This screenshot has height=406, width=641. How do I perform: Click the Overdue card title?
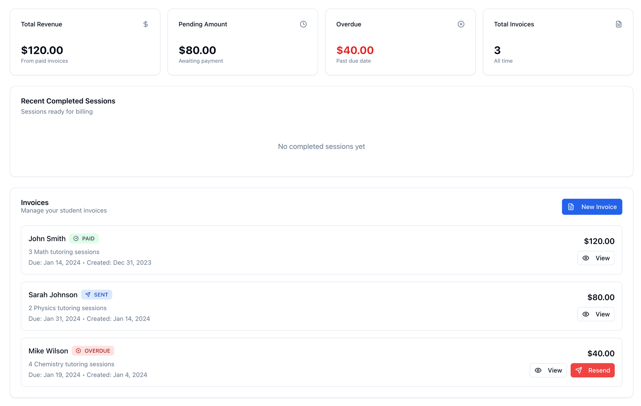349,24
